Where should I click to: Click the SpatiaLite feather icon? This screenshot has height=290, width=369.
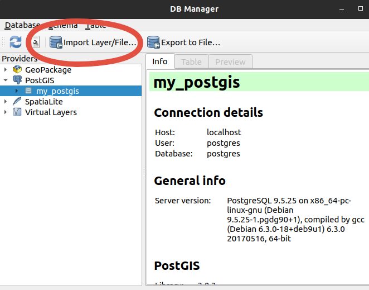click(17, 102)
